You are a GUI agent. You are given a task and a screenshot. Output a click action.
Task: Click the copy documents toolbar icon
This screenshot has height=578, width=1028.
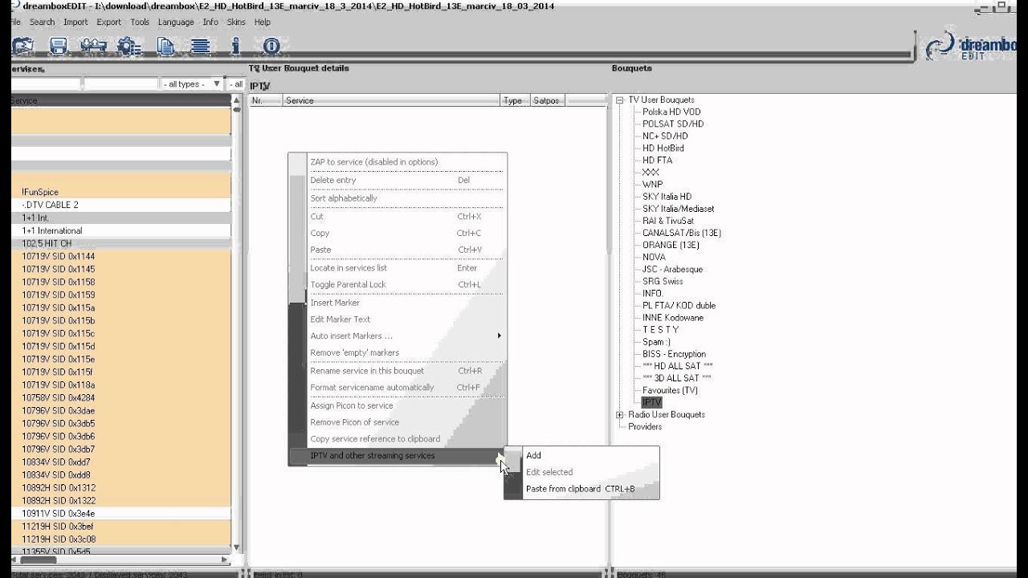(166, 47)
